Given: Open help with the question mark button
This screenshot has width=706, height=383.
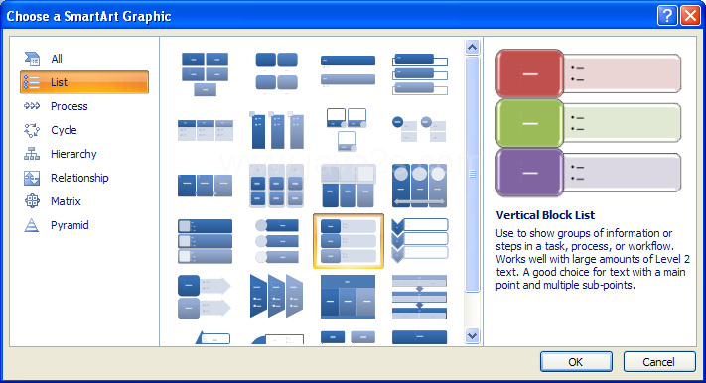Looking at the screenshot, I should [x=667, y=16].
